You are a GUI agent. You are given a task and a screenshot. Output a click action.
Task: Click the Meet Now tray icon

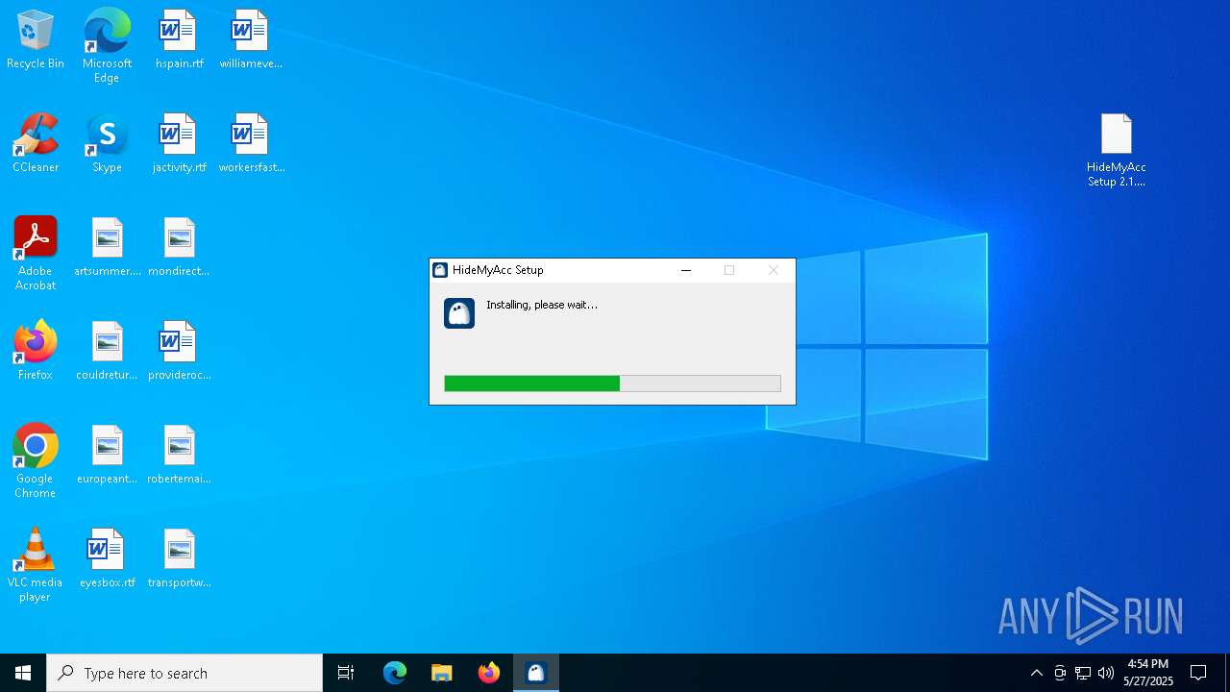coord(1060,673)
